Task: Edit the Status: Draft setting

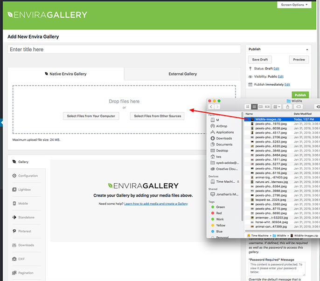Action: [276, 69]
